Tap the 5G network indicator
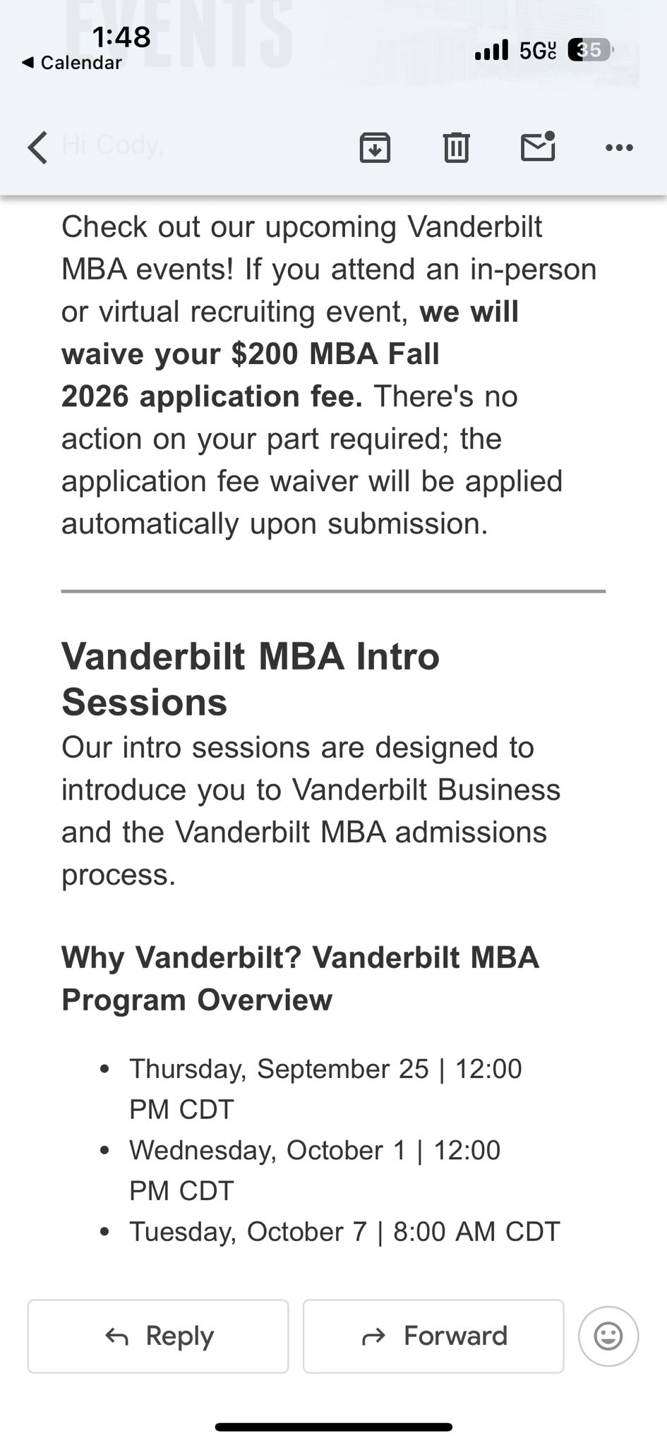The image size is (667, 1445). tap(537, 50)
